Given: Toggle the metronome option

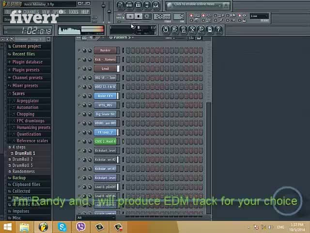Looking at the screenshot, I should click(191, 20).
